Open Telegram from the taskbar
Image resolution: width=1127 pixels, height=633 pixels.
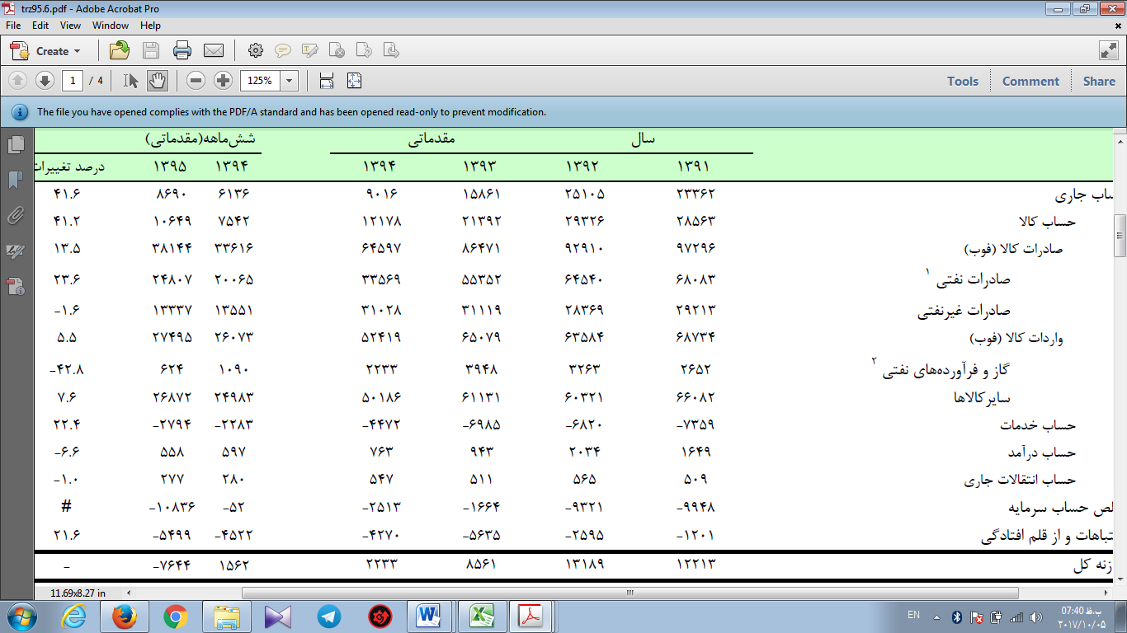[329, 616]
